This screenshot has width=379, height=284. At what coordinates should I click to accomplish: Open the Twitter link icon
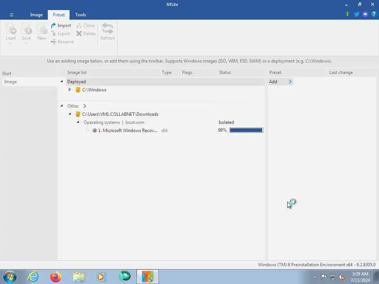click(356, 14)
